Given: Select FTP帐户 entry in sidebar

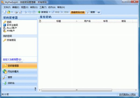Looking at the screenshot, I should pyautogui.click(x=9, y=31).
